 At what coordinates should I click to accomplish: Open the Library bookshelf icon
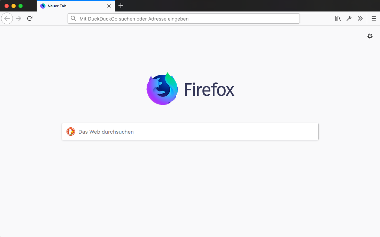click(338, 18)
